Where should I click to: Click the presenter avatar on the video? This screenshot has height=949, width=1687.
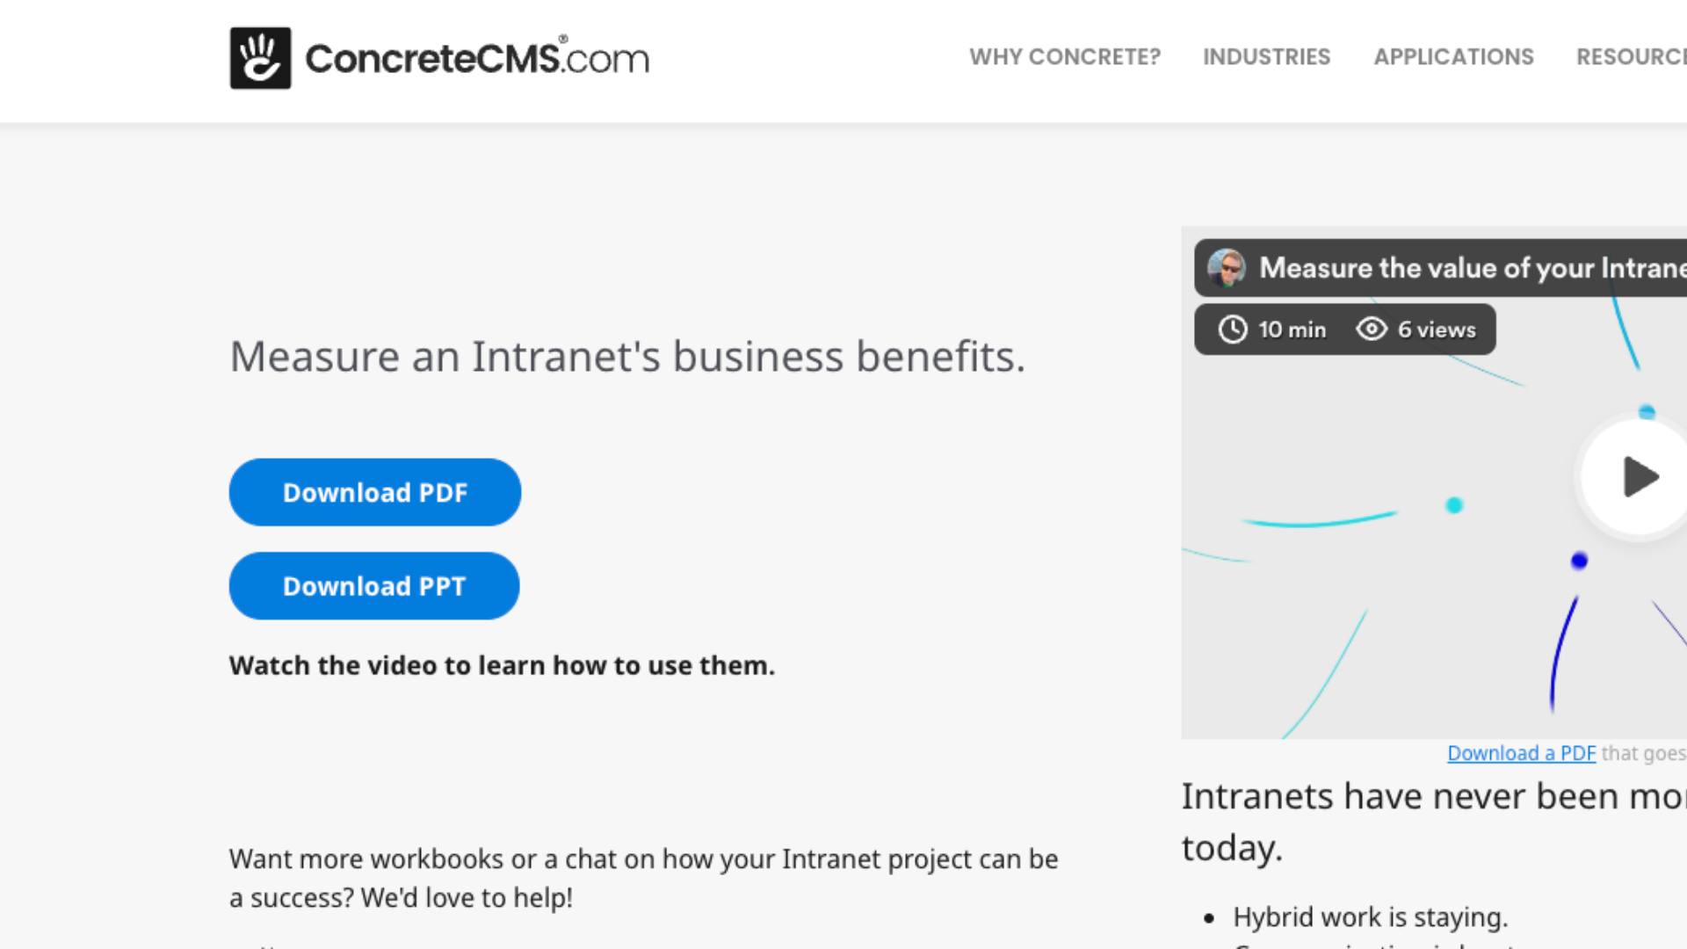click(x=1227, y=268)
